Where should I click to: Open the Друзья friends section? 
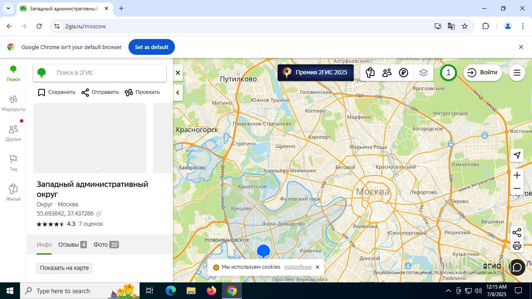click(x=13, y=133)
